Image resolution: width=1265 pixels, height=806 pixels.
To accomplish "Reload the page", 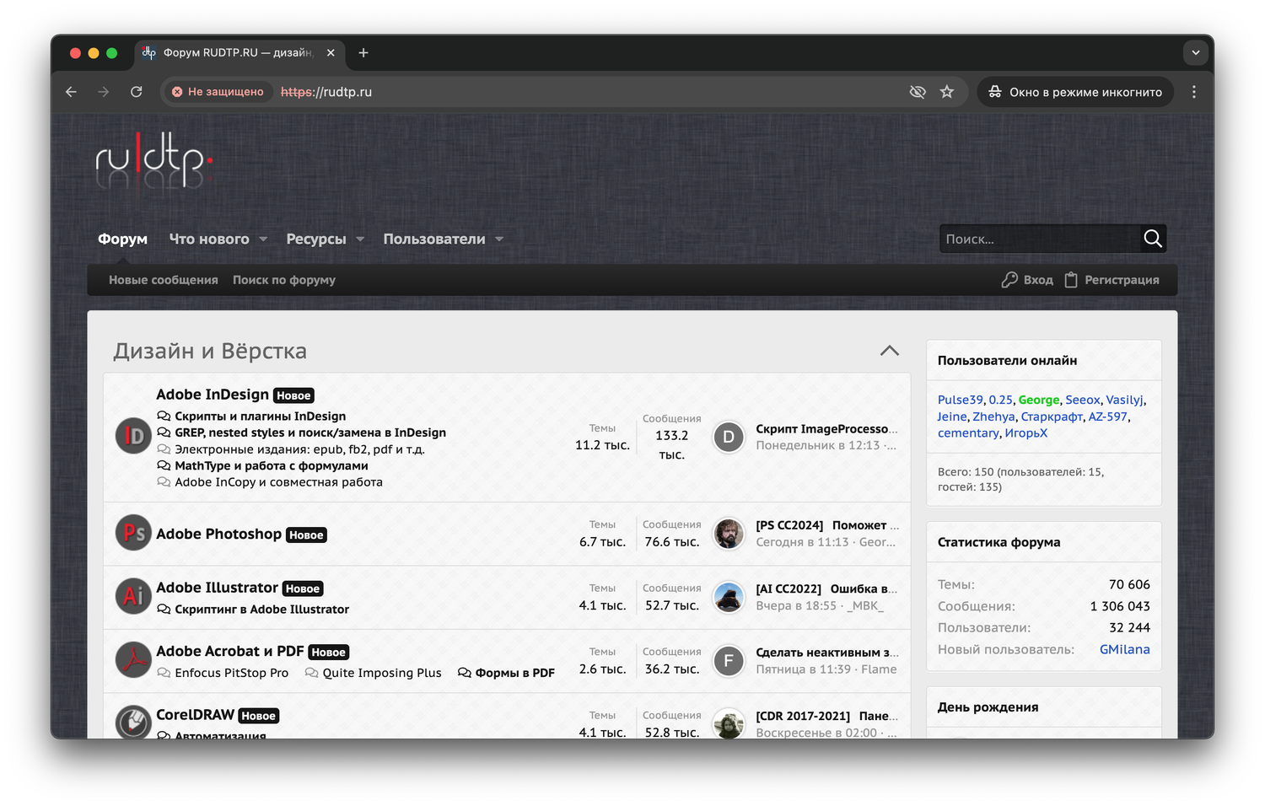I will (136, 92).
